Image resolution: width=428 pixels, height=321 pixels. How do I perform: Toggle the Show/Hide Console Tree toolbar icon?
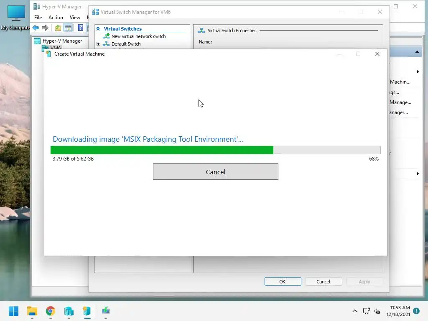pos(68,28)
